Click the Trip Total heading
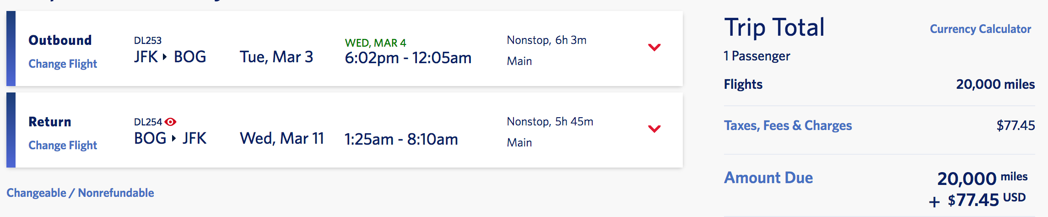This screenshot has height=217, width=1048. pos(774,27)
